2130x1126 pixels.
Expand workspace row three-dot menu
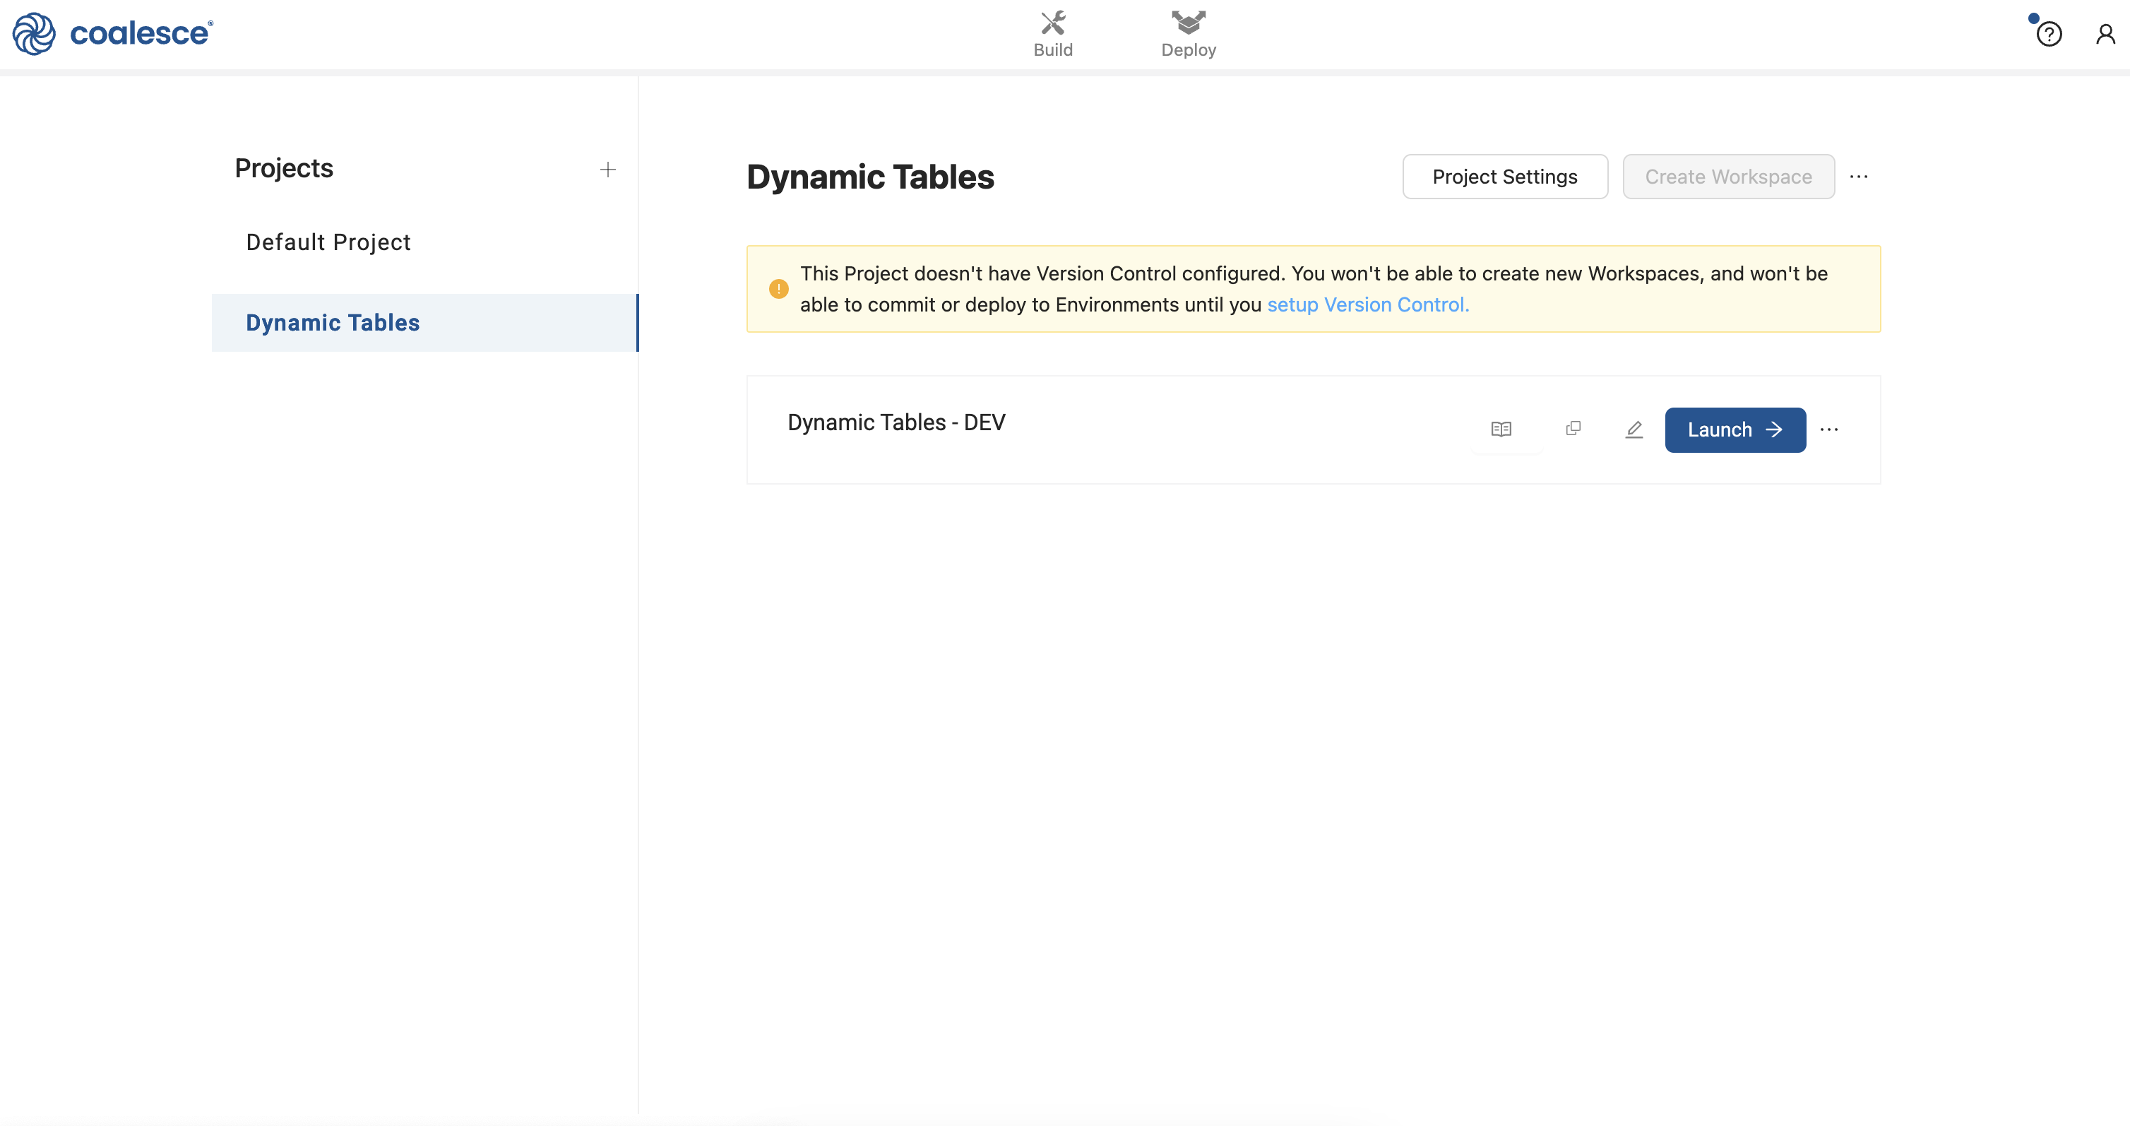point(1829,429)
